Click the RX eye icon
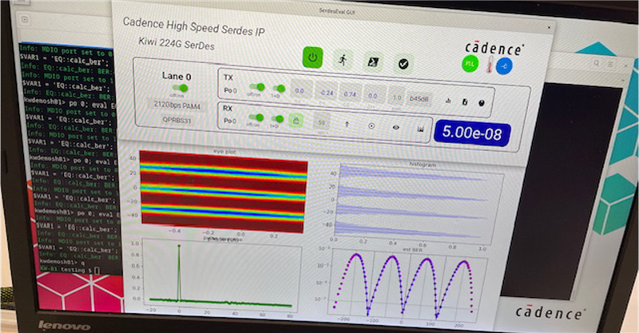The image size is (639, 333). coord(395,125)
